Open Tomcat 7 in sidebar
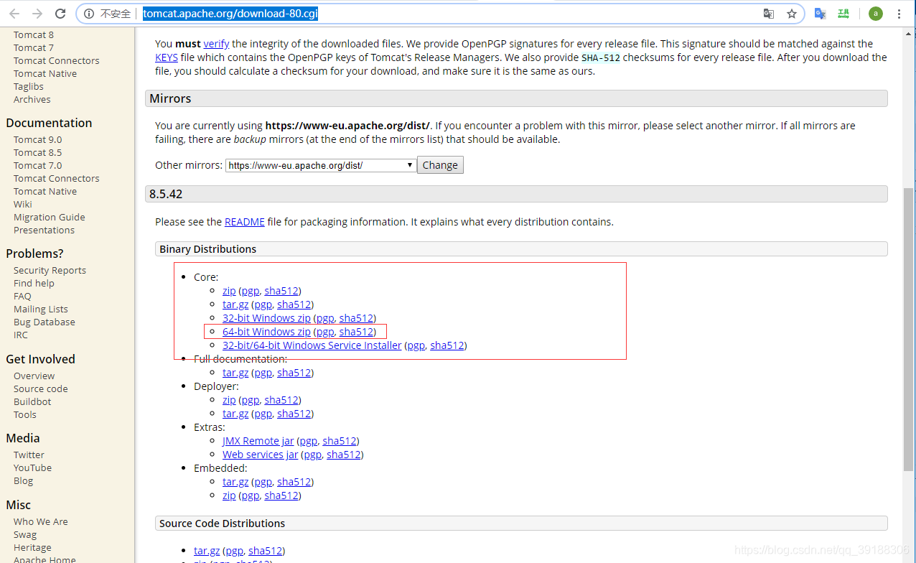The image size is (916, 563). click(34, 47)
